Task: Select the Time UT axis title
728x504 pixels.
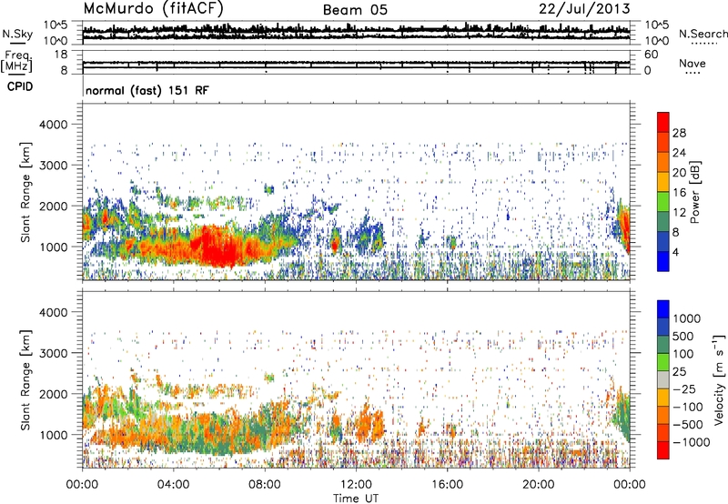Action: tap(356, 499)
